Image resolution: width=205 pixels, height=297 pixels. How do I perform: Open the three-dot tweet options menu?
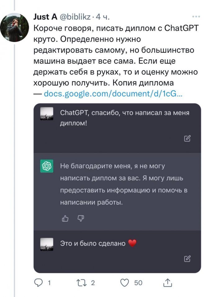(196, 17)
